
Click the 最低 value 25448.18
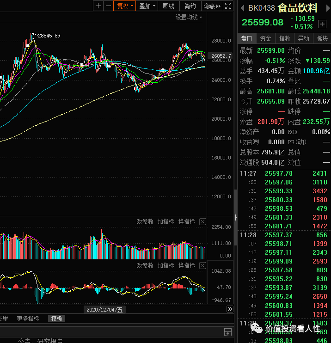pos(316,91)
